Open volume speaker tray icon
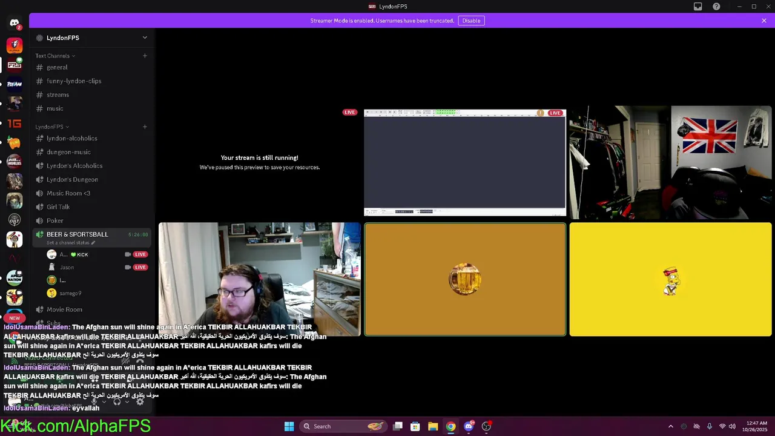 click(732, 426)
